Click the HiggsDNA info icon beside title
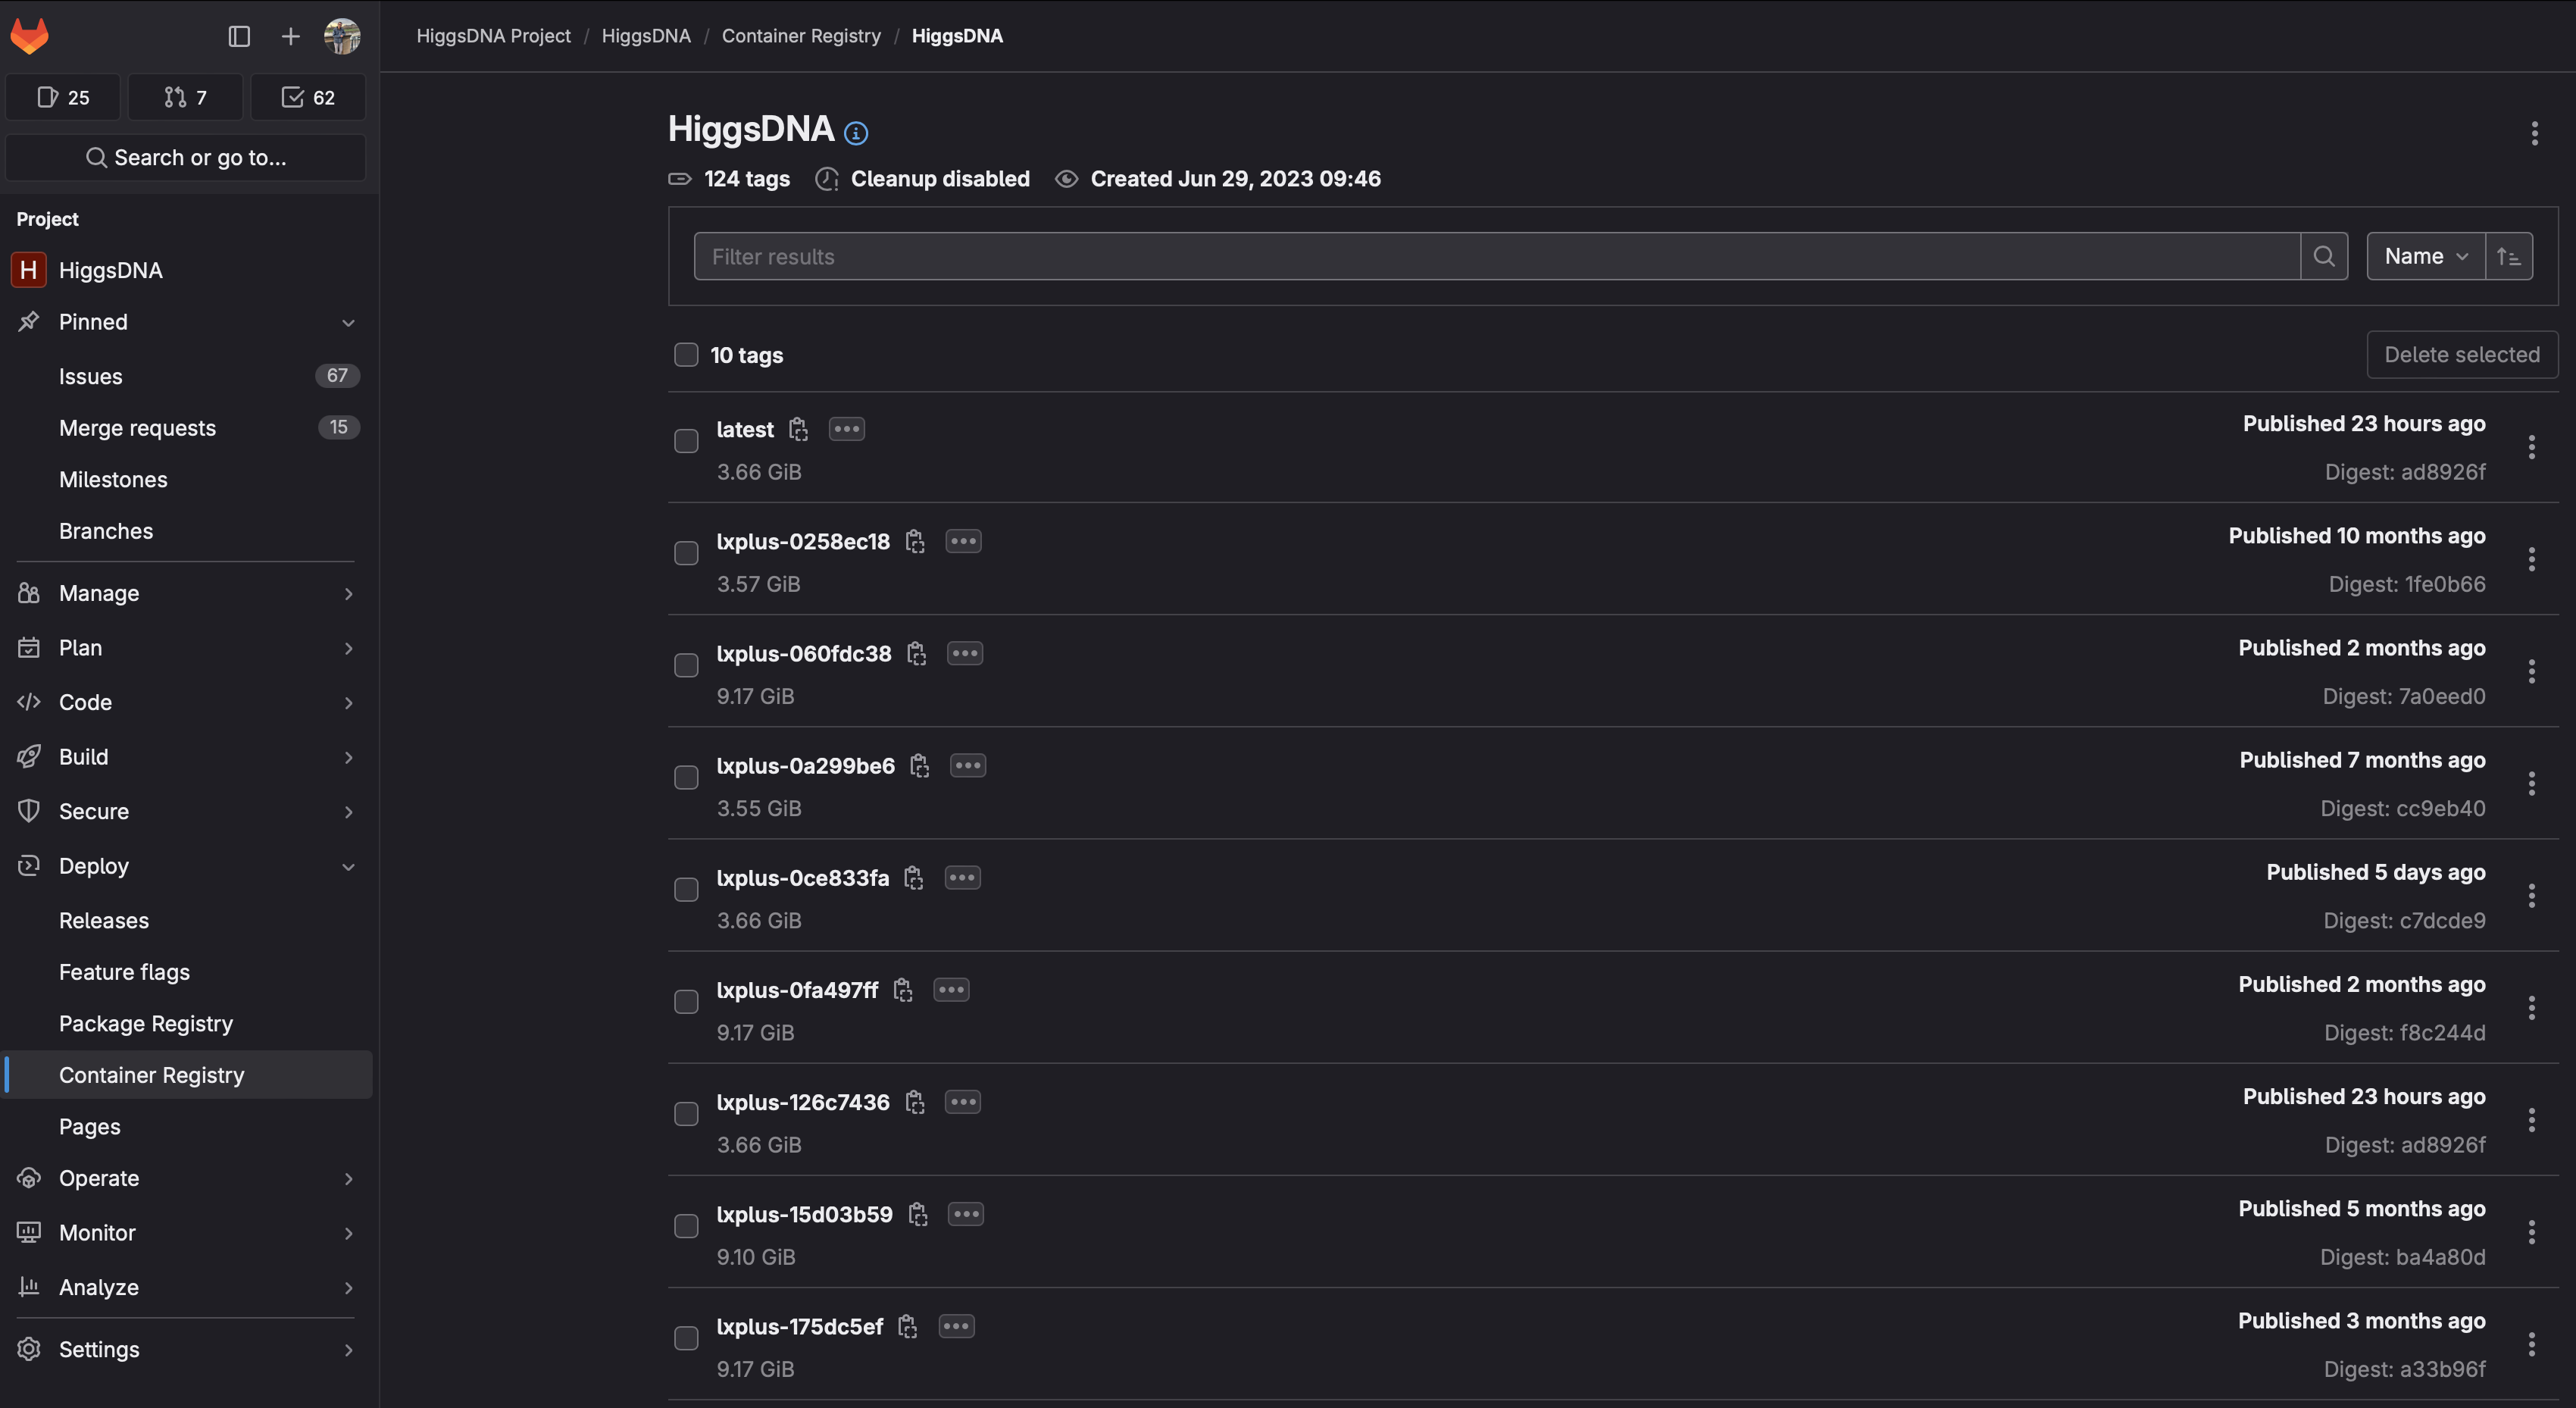Image resolution: width=2576 pixels, height=1408 pixels. (x=856, y=132)
